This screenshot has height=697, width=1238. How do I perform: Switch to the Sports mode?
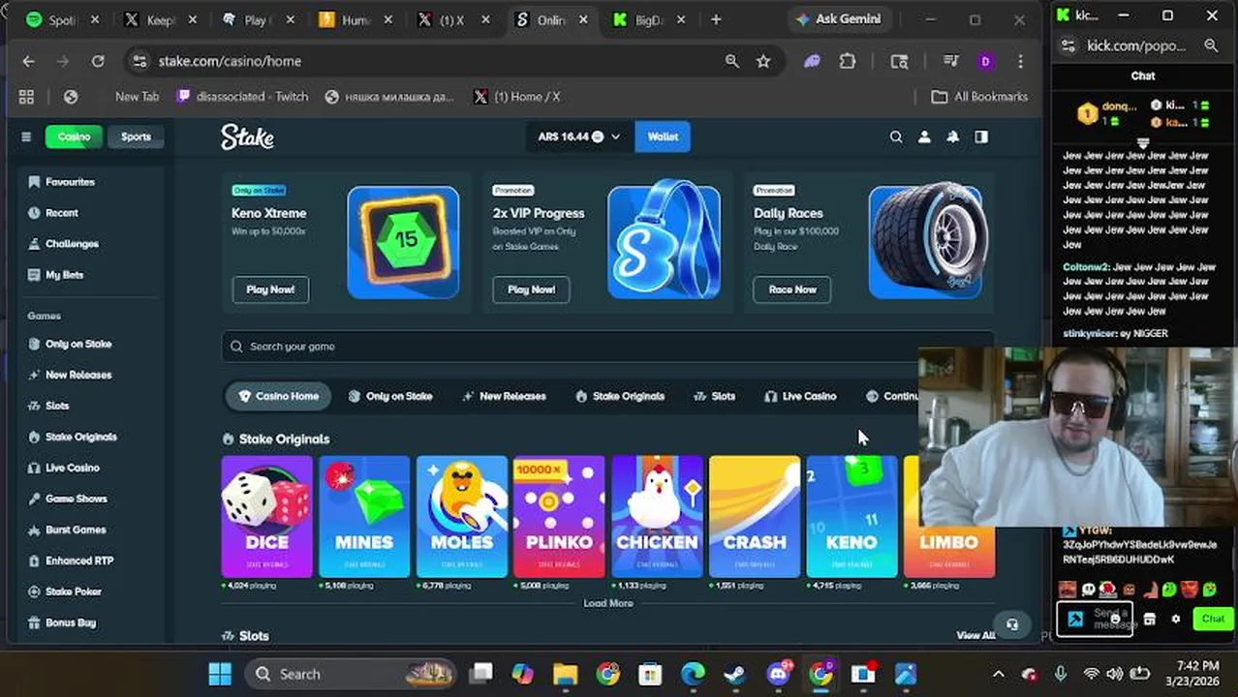[136, 136]
